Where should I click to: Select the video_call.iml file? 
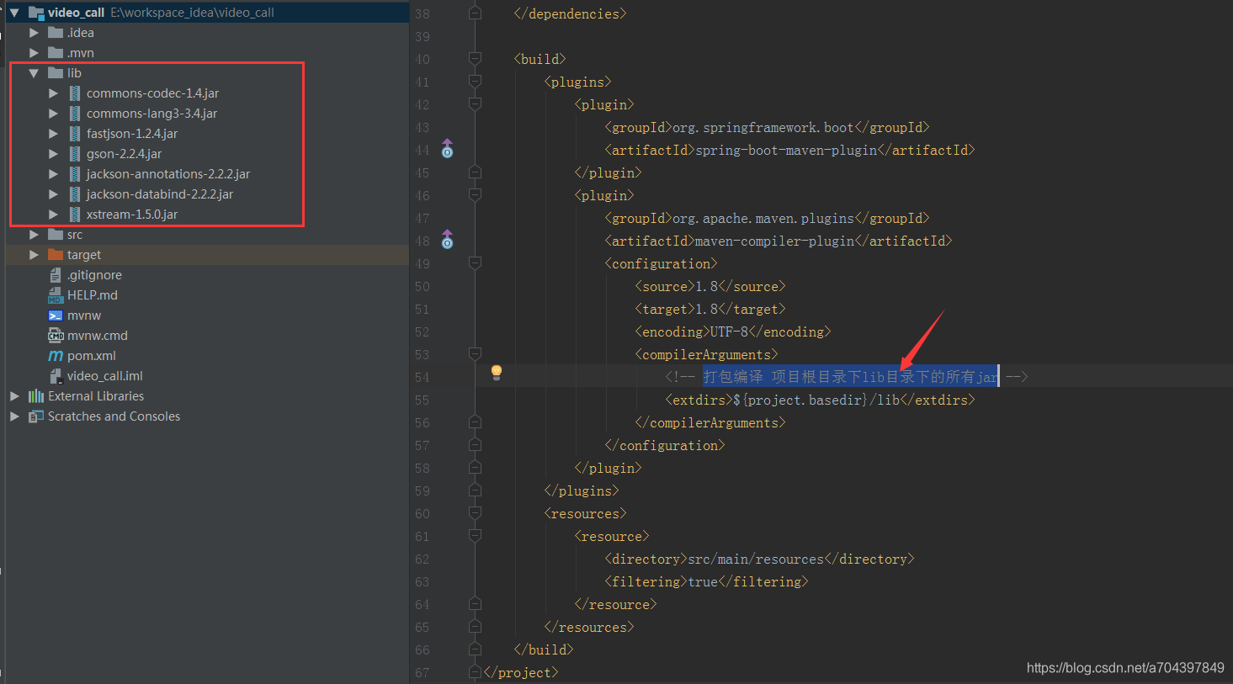[x=105, y=376]
